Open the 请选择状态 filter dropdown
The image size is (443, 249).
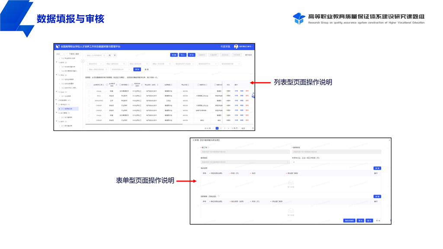click(x=95, y=64)
